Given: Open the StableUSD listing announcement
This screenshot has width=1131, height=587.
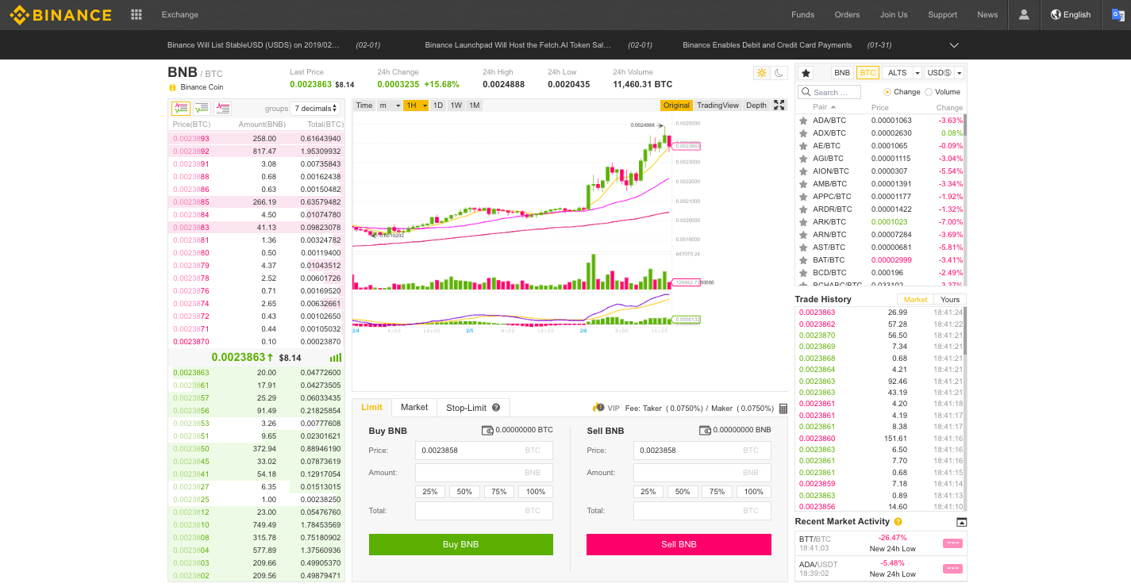Looking at the screenshot, I should pos(253,45).
